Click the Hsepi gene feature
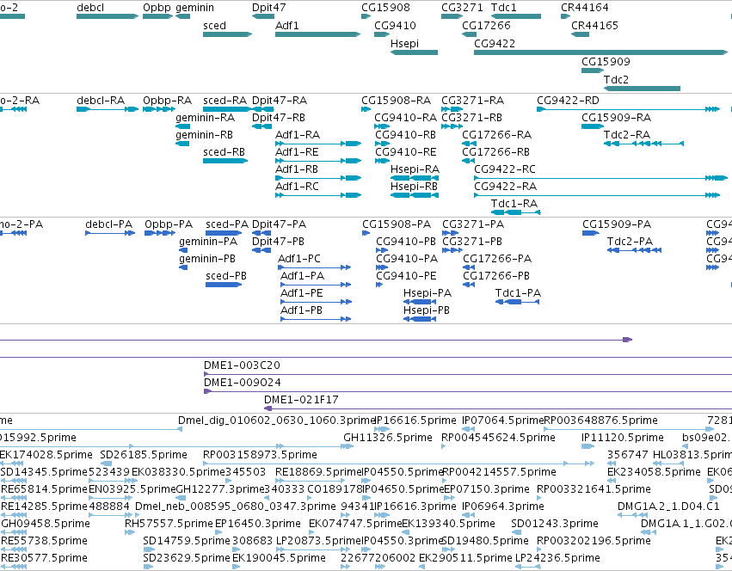 (x=414, y=52)
